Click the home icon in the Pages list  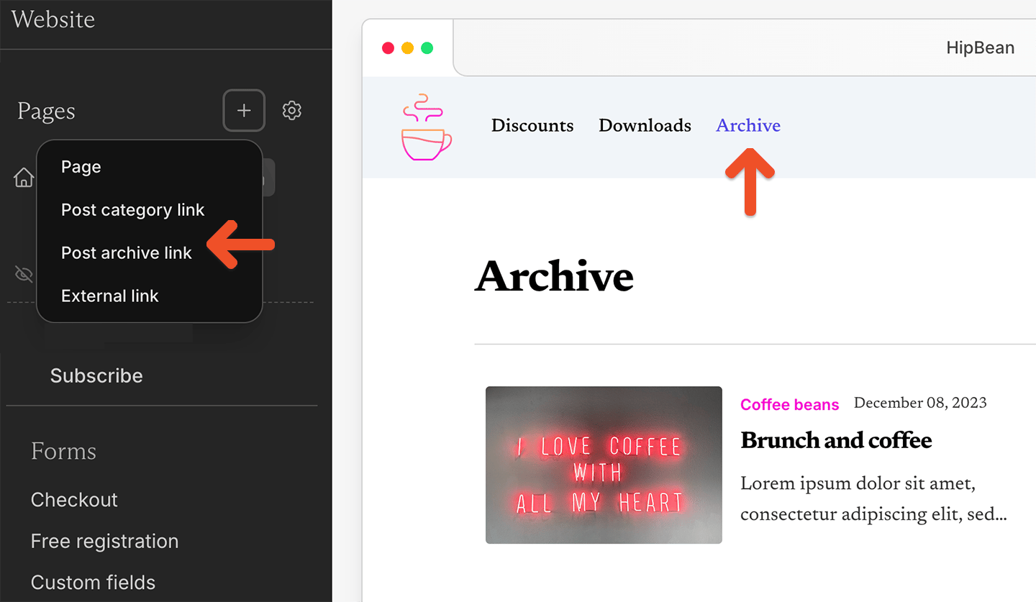(x=24, y=178)
